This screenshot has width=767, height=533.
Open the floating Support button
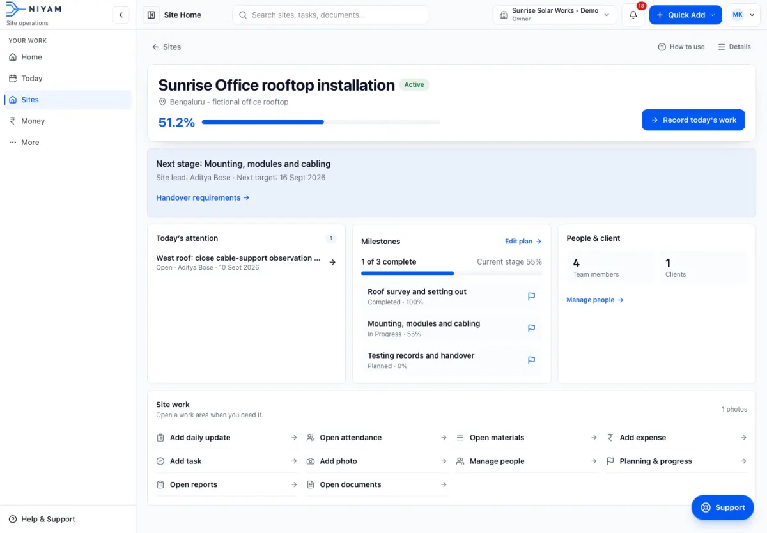(x=722, y=507)
